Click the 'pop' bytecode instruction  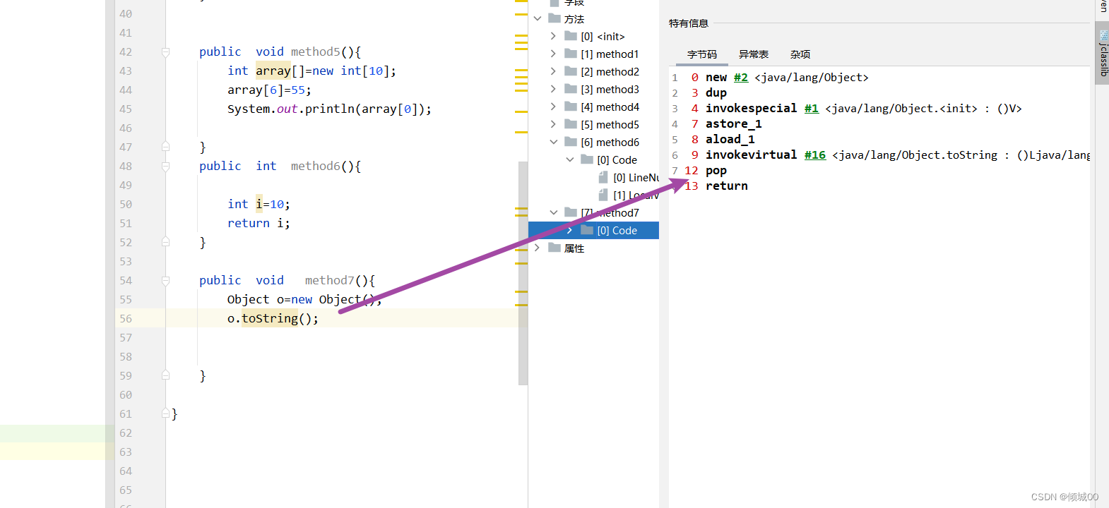[716, 171]
